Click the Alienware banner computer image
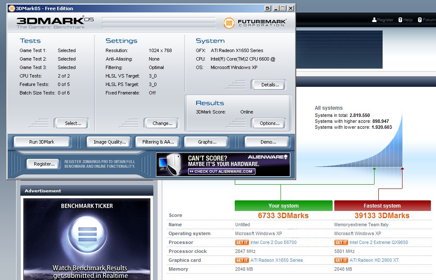Viewport: 436px width, 280px height. click(x=170, y=164)
